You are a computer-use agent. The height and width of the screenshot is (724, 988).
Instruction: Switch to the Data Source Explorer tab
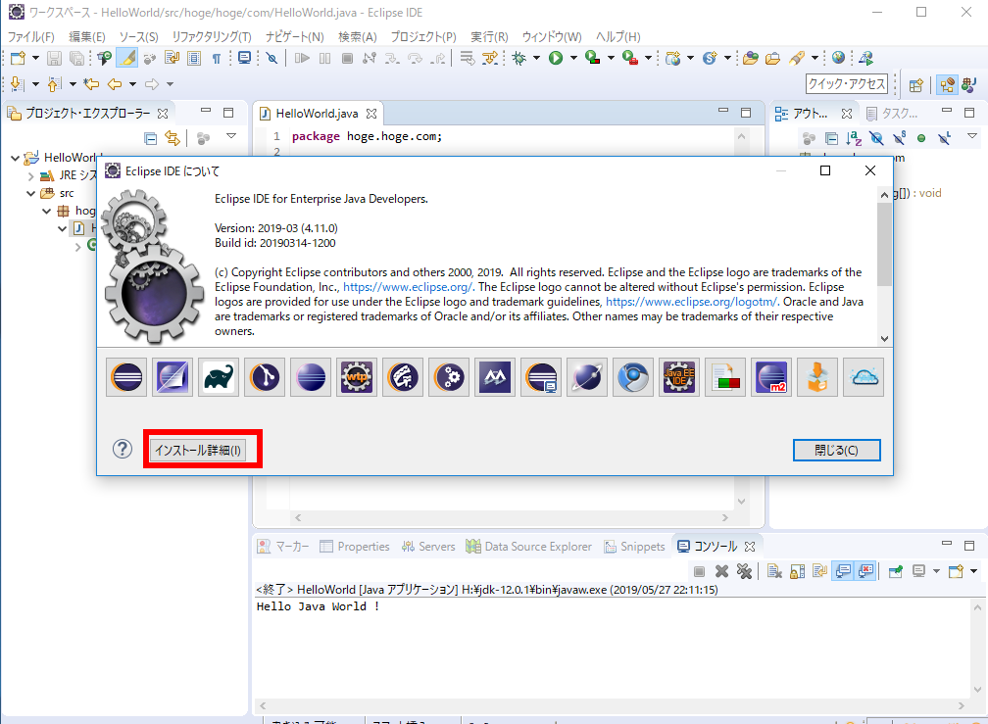pyautogui.click(x=529, y=547)
